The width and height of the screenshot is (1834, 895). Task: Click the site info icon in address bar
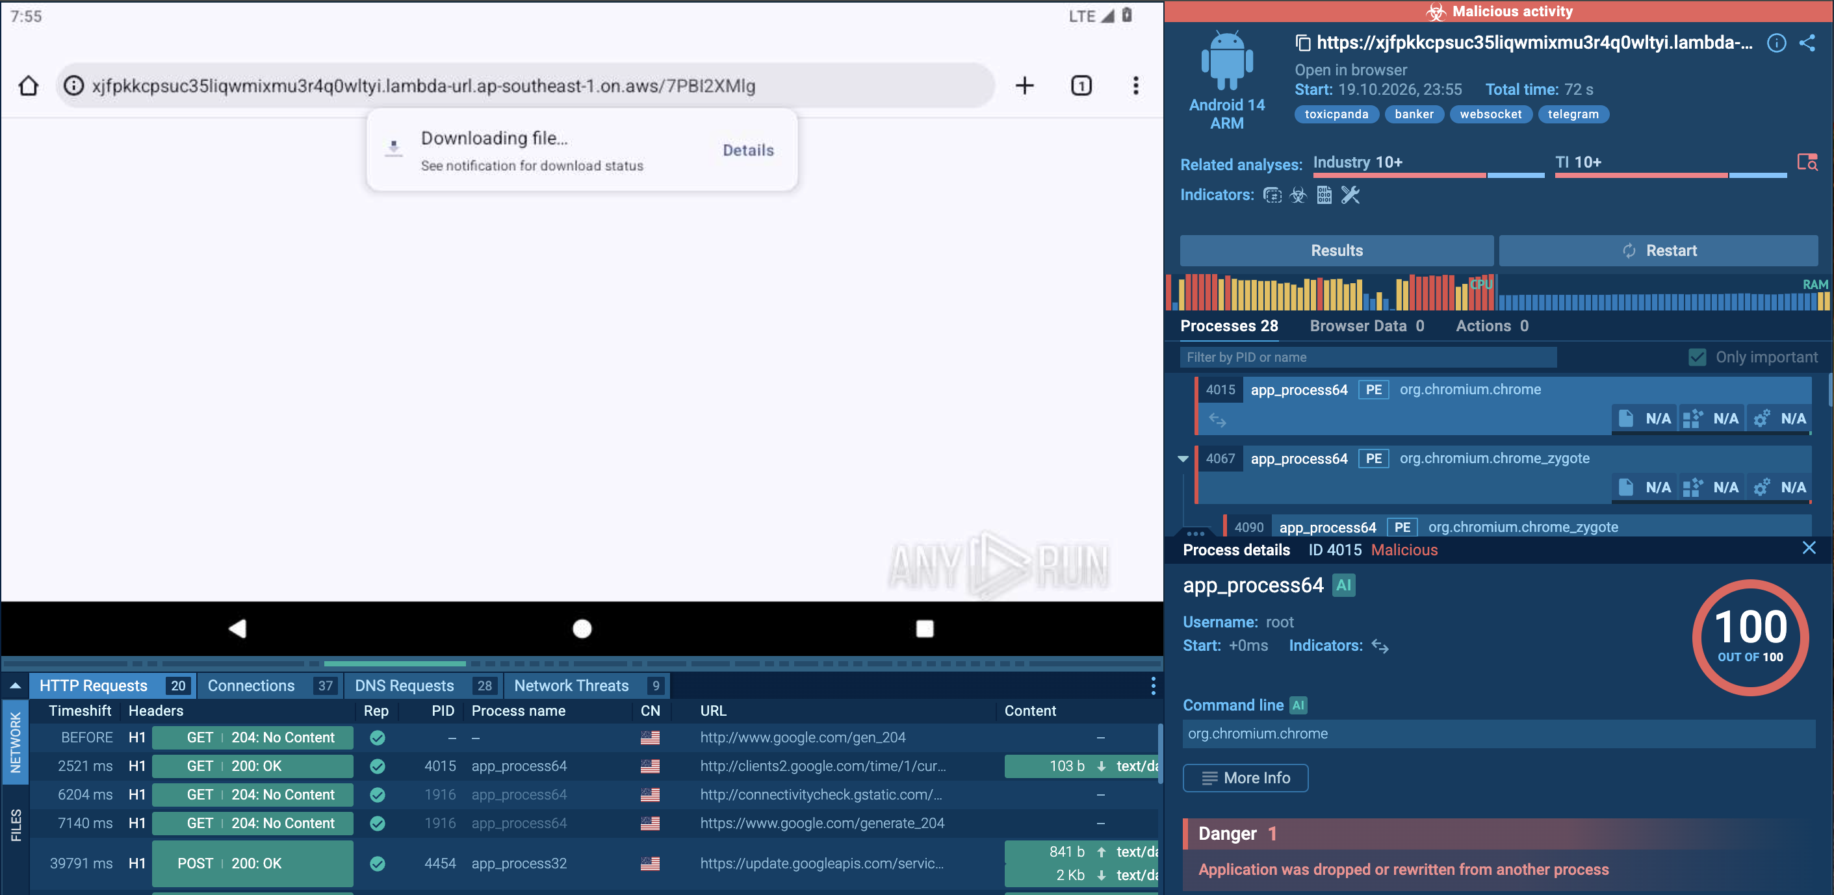point(73,86)
